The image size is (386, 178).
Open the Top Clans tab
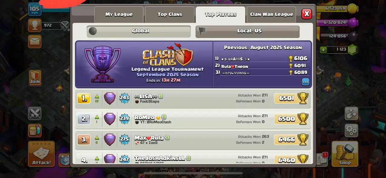pyautogui.click(x=170, y=14)
